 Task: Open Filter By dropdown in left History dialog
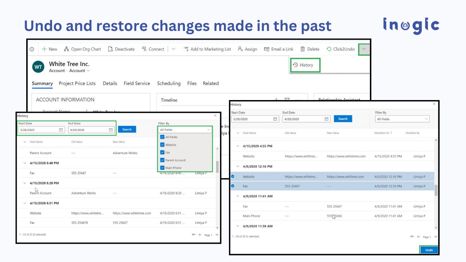[185, 130]
